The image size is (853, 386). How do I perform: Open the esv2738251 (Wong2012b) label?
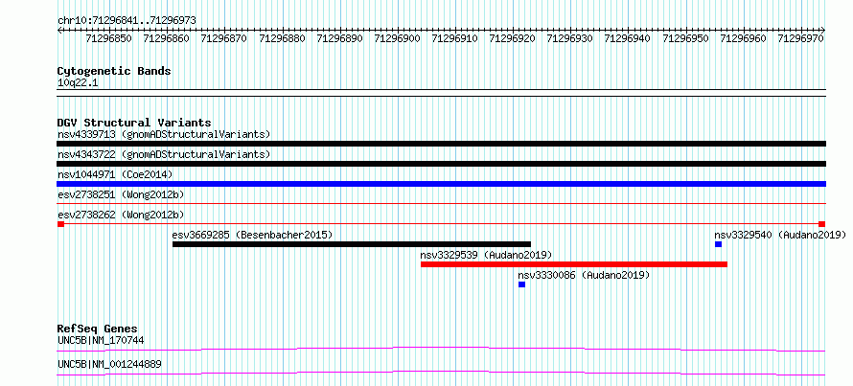point(121,194)
